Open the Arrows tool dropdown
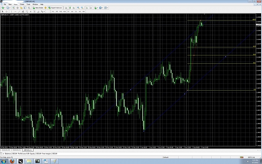The image size is (262, 164). pyautogui.click(x=43, y=12)
